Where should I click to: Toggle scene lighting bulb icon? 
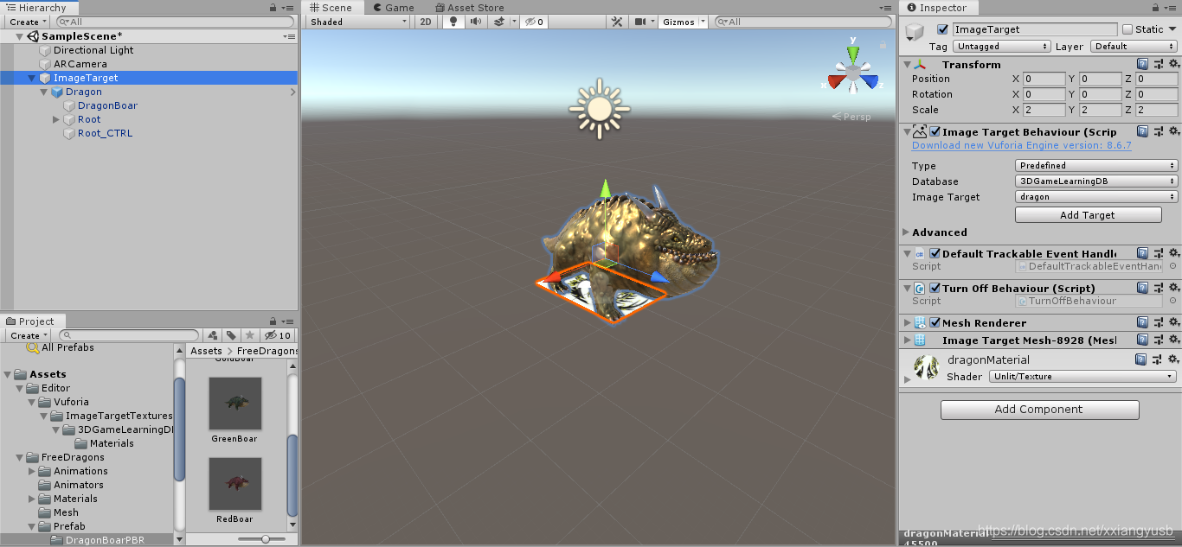click(452, 22)
